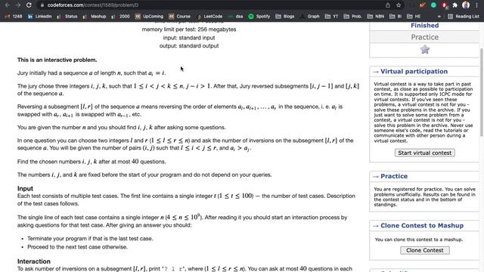Screen dimensions: 484x272
Task: Open the UpComing bookmark
Action: (150, 17)
